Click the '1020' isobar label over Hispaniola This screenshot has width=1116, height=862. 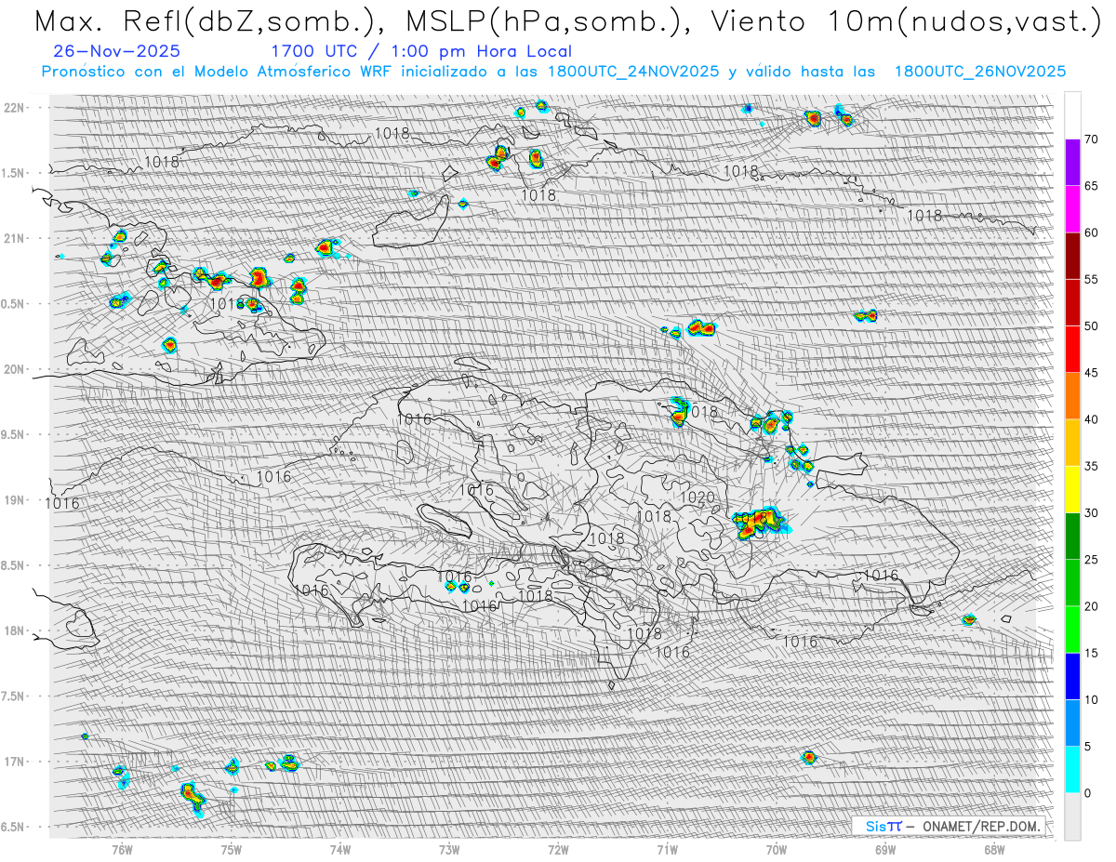697,497
